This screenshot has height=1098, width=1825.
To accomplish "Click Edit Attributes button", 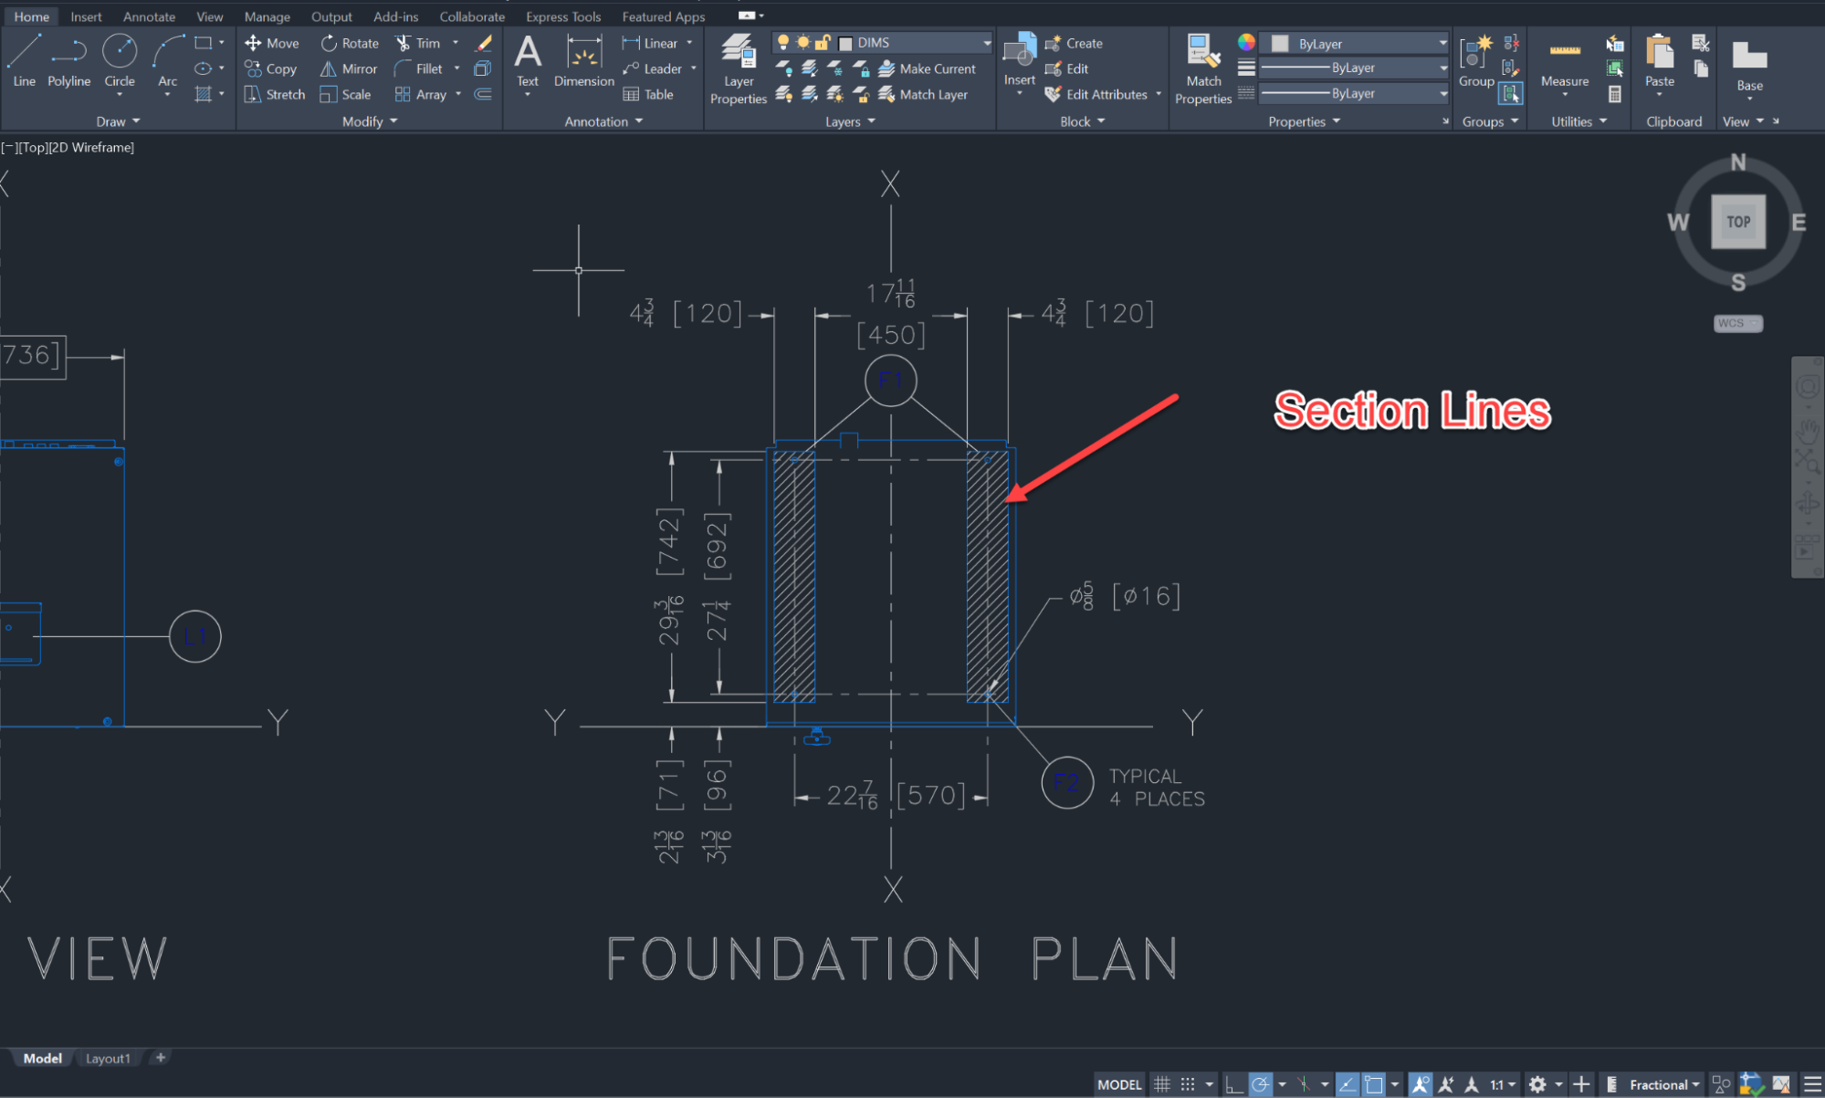I will point(1096,94).
